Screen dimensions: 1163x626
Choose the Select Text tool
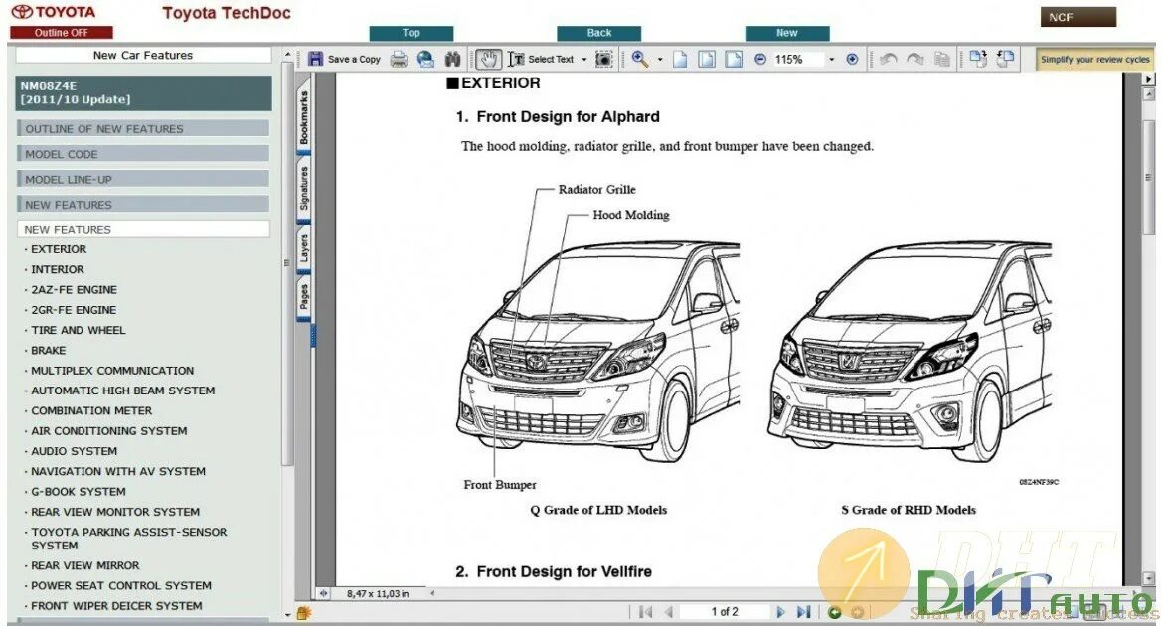pyautogui.click(x=542, y=59)
